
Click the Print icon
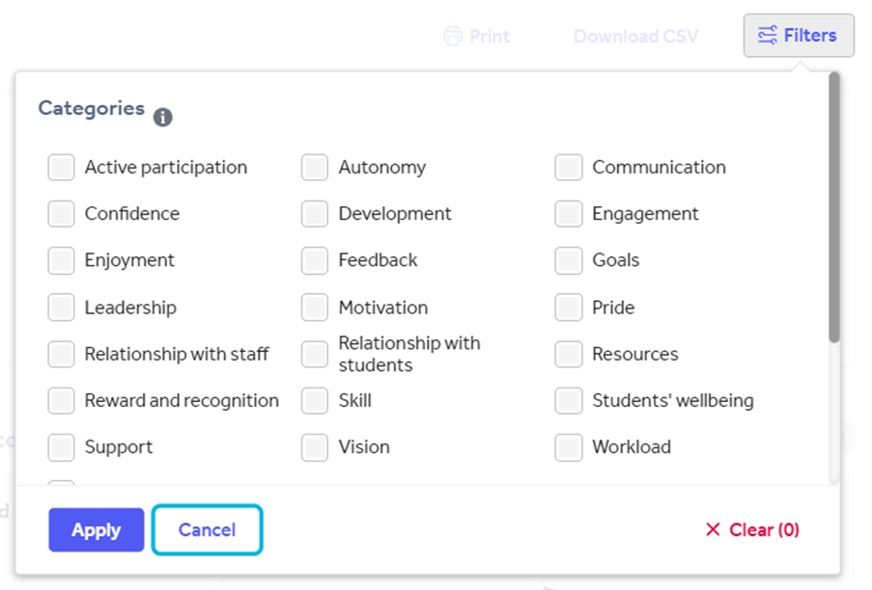[x=453, y=36]
